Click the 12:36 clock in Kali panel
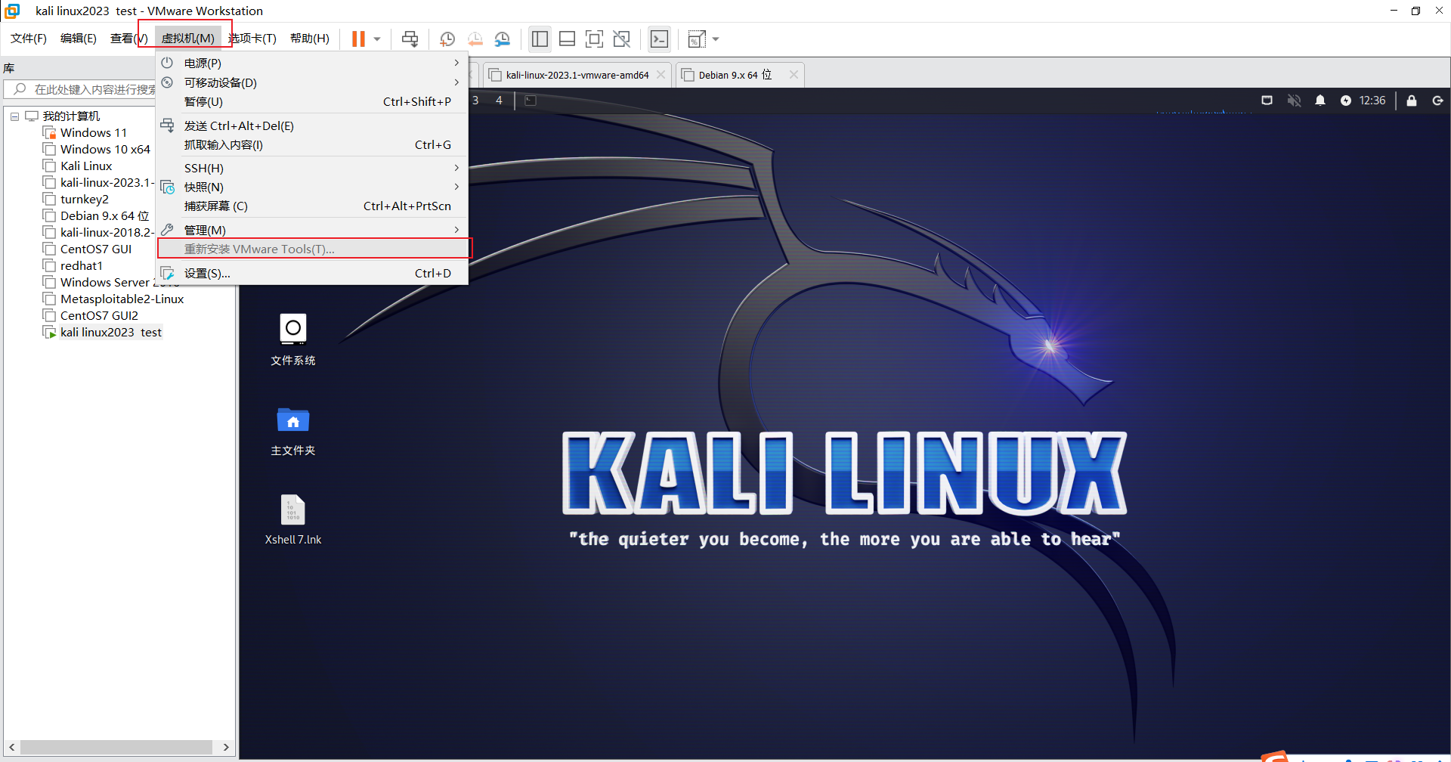Image resolution: width=1451 pixels, height=762 pixels. pyautogui.click(x=1372, y=101)
